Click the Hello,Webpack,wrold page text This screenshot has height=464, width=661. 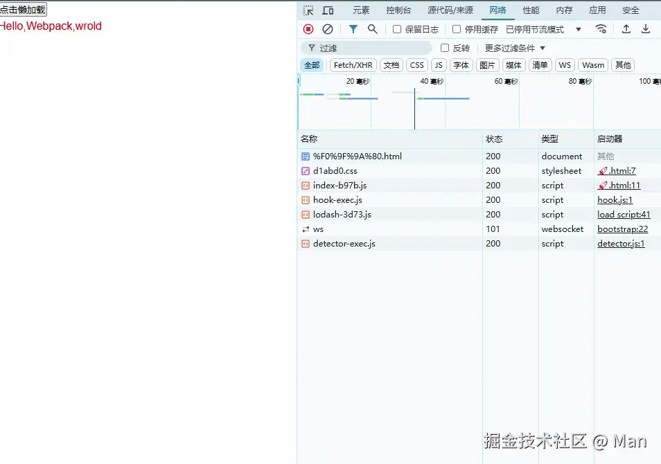click(x=51, y=26)
